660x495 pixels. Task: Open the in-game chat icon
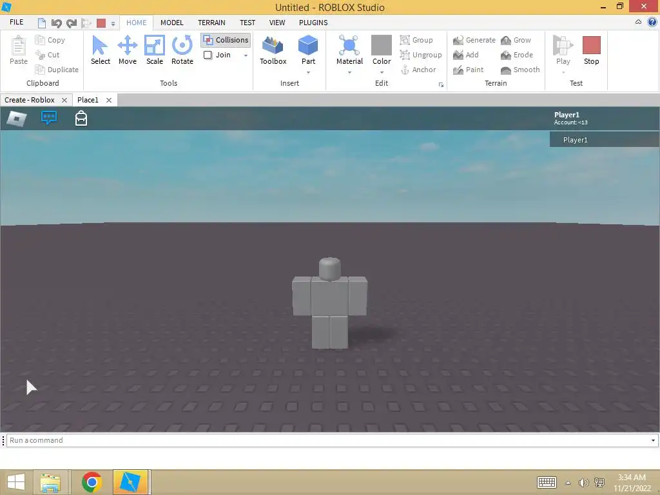pyautogui.click(x=49, y=118)
